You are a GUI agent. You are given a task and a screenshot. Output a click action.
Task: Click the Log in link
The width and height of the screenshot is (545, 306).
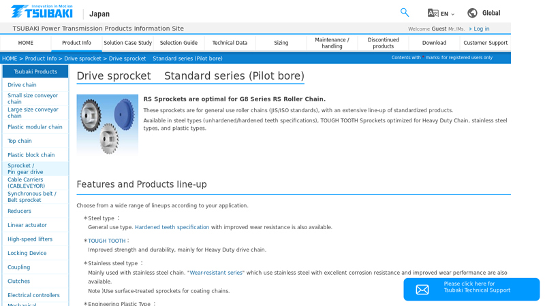(x=481, y=29)
